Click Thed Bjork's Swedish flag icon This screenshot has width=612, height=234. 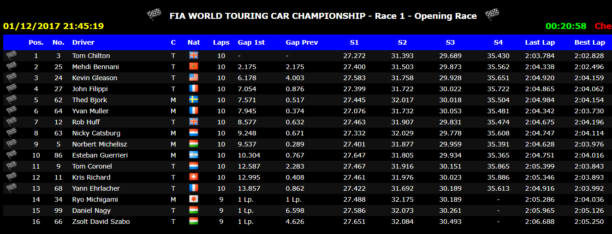[x=194, y=100]
